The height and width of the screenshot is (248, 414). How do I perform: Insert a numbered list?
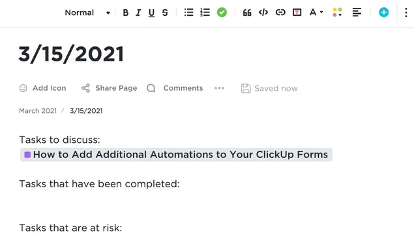(x=205, y=12)
